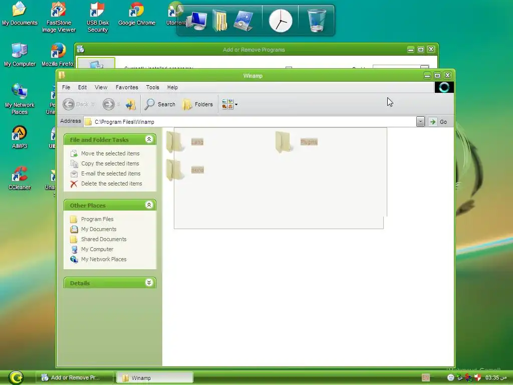Image resolution: width=513 pixels, height=385 pixels.
Task: Open the Search toolbar button
Action: click(160, 104)
